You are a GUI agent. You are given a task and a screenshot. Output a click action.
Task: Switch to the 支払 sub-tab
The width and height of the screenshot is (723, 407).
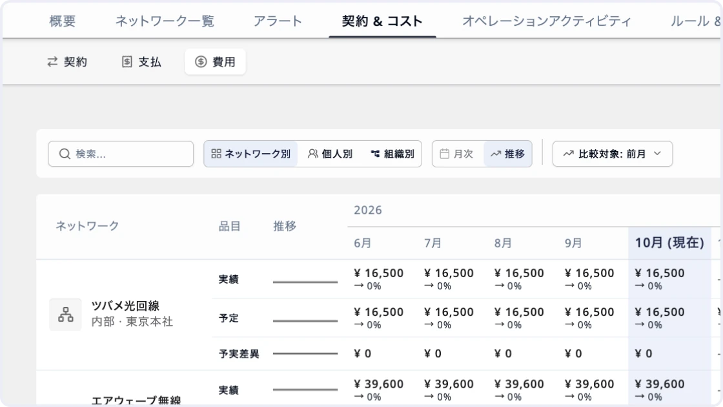(141, 62)
